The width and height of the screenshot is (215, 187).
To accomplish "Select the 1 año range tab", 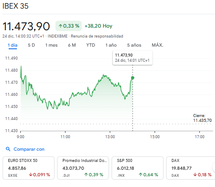I will pyautogui.click(x=111, y=45).
